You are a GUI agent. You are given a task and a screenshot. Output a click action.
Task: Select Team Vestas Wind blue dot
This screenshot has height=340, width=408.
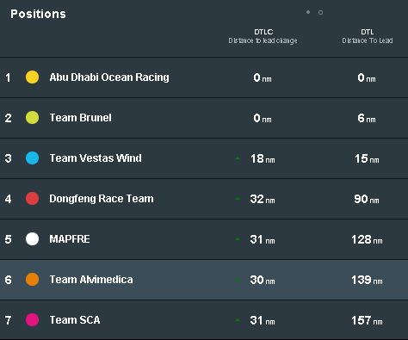[32, 158]
